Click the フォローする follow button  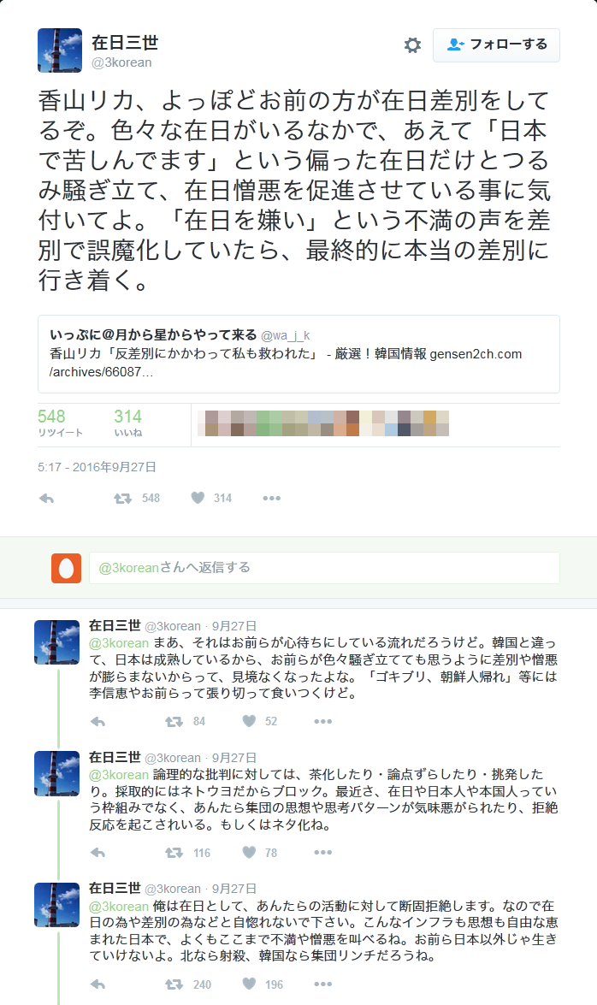pos(496,44)
